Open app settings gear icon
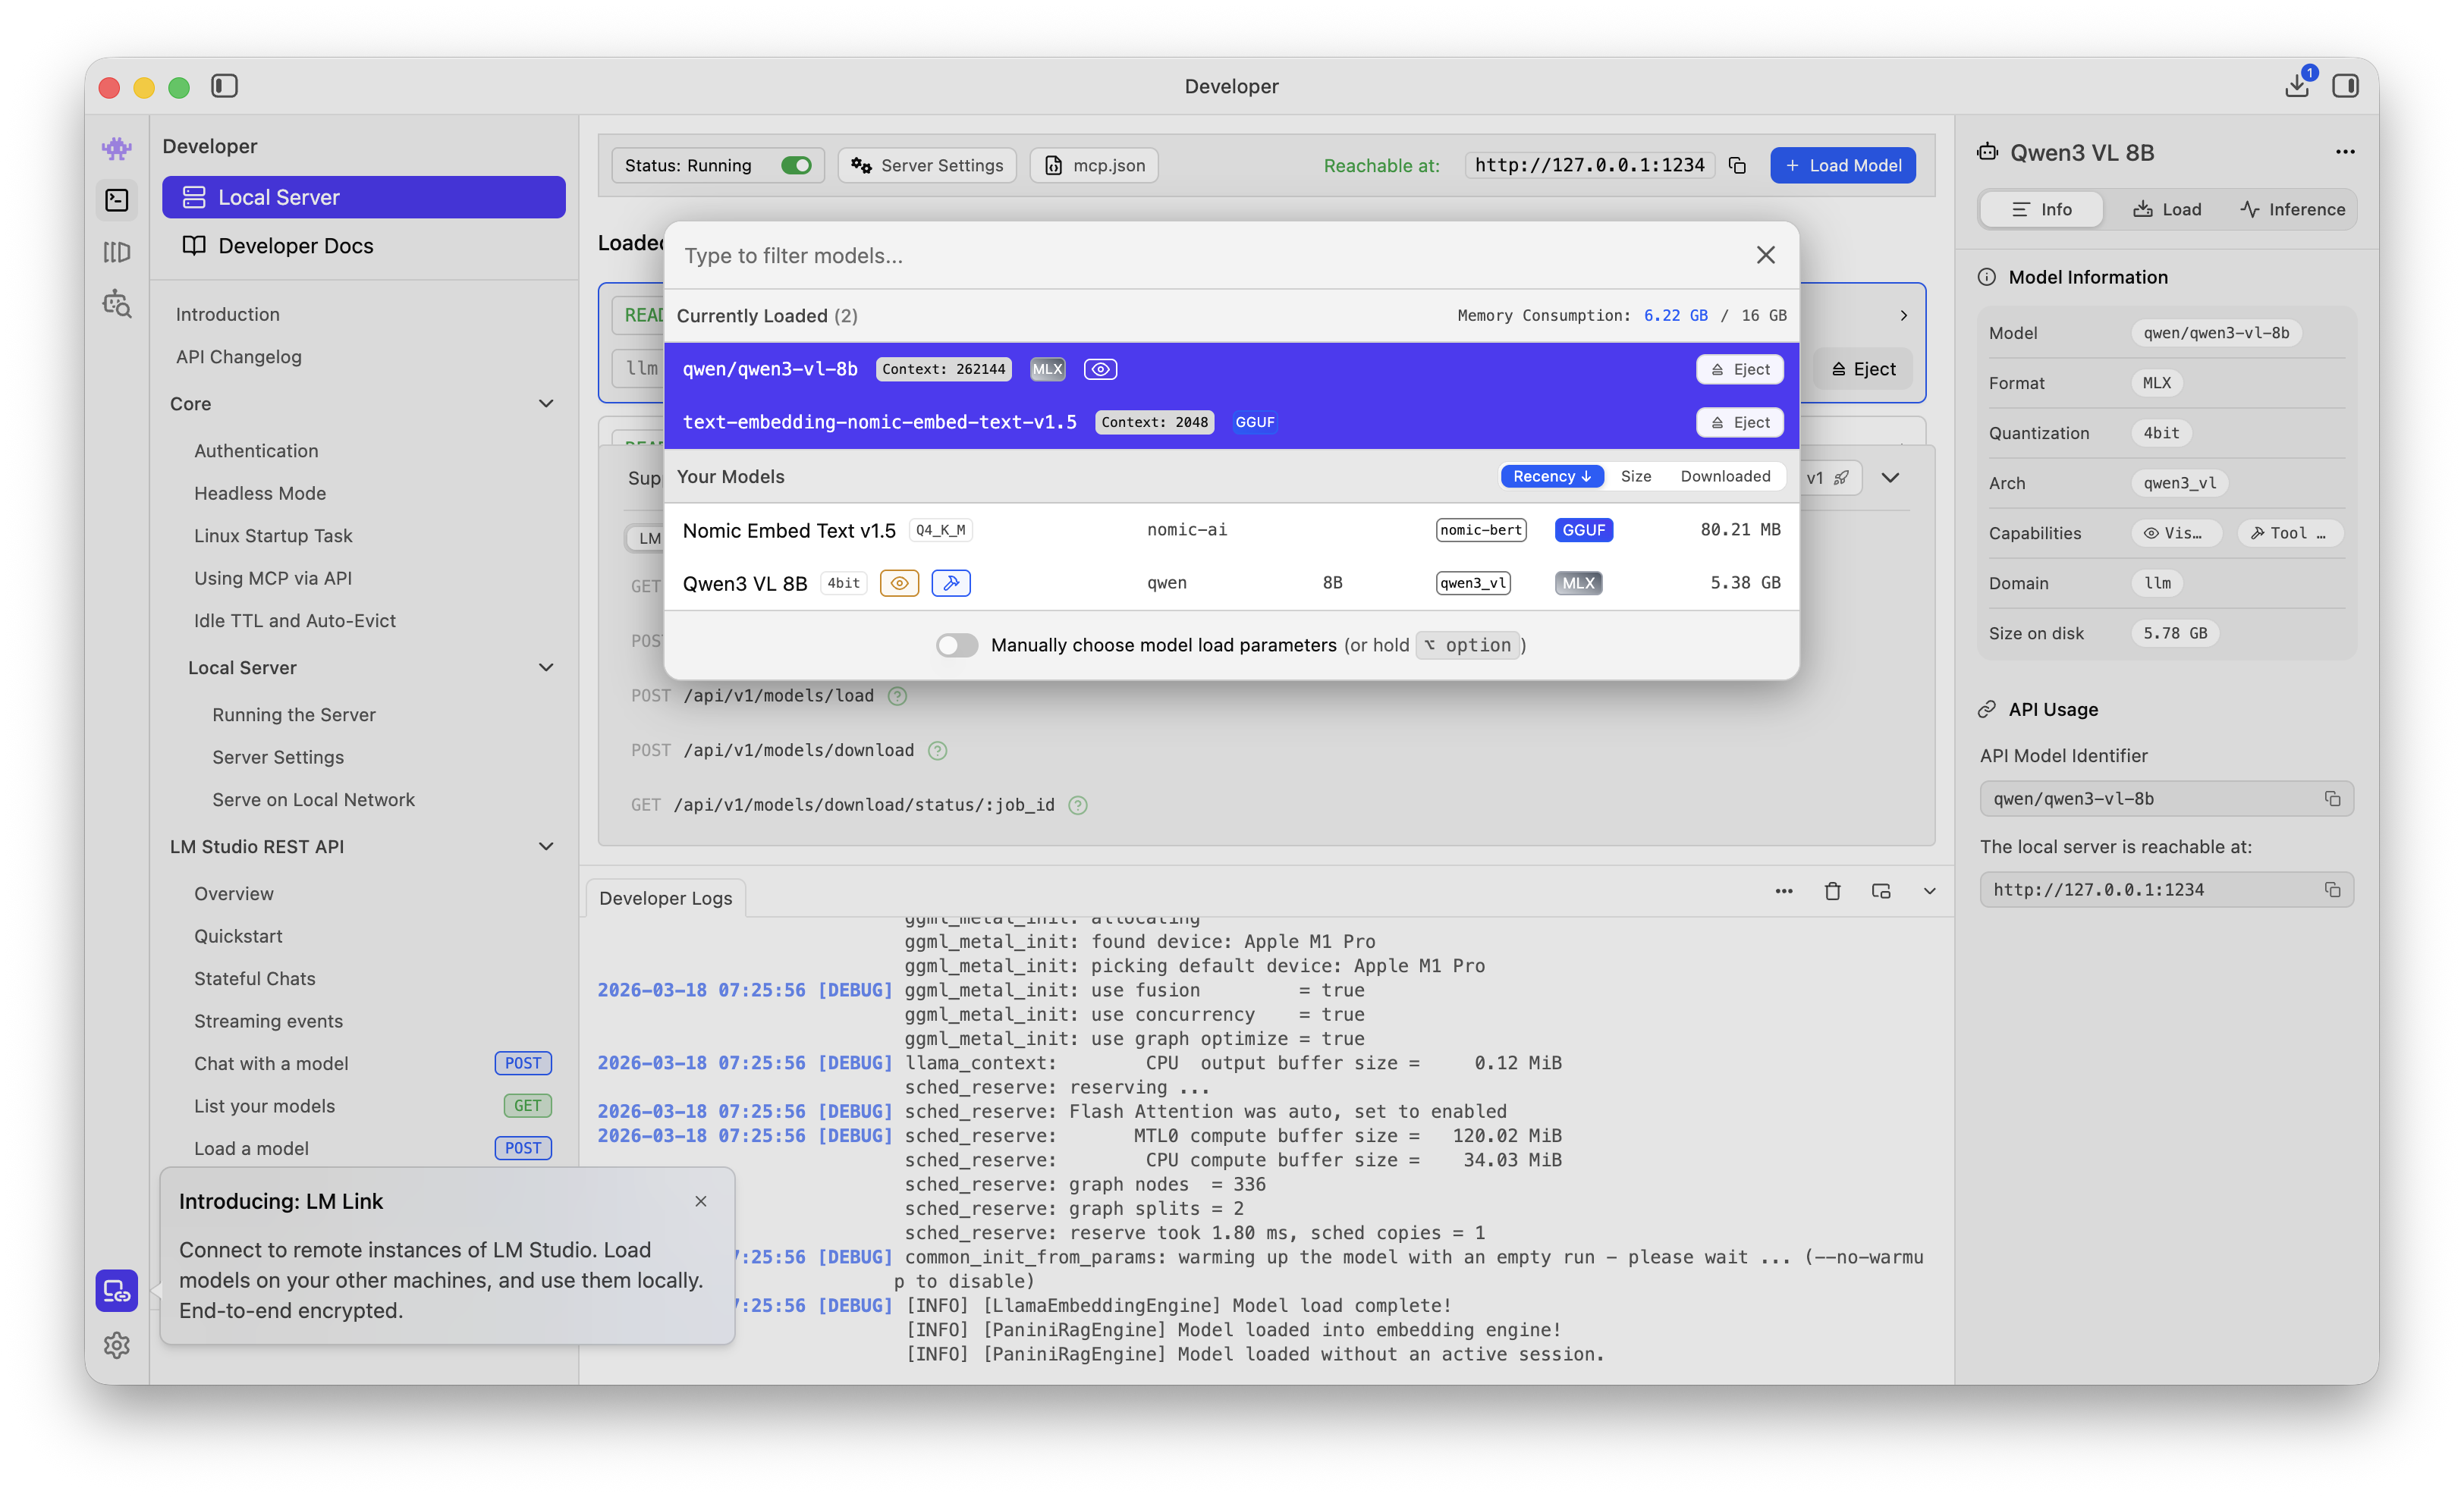 117,1345
